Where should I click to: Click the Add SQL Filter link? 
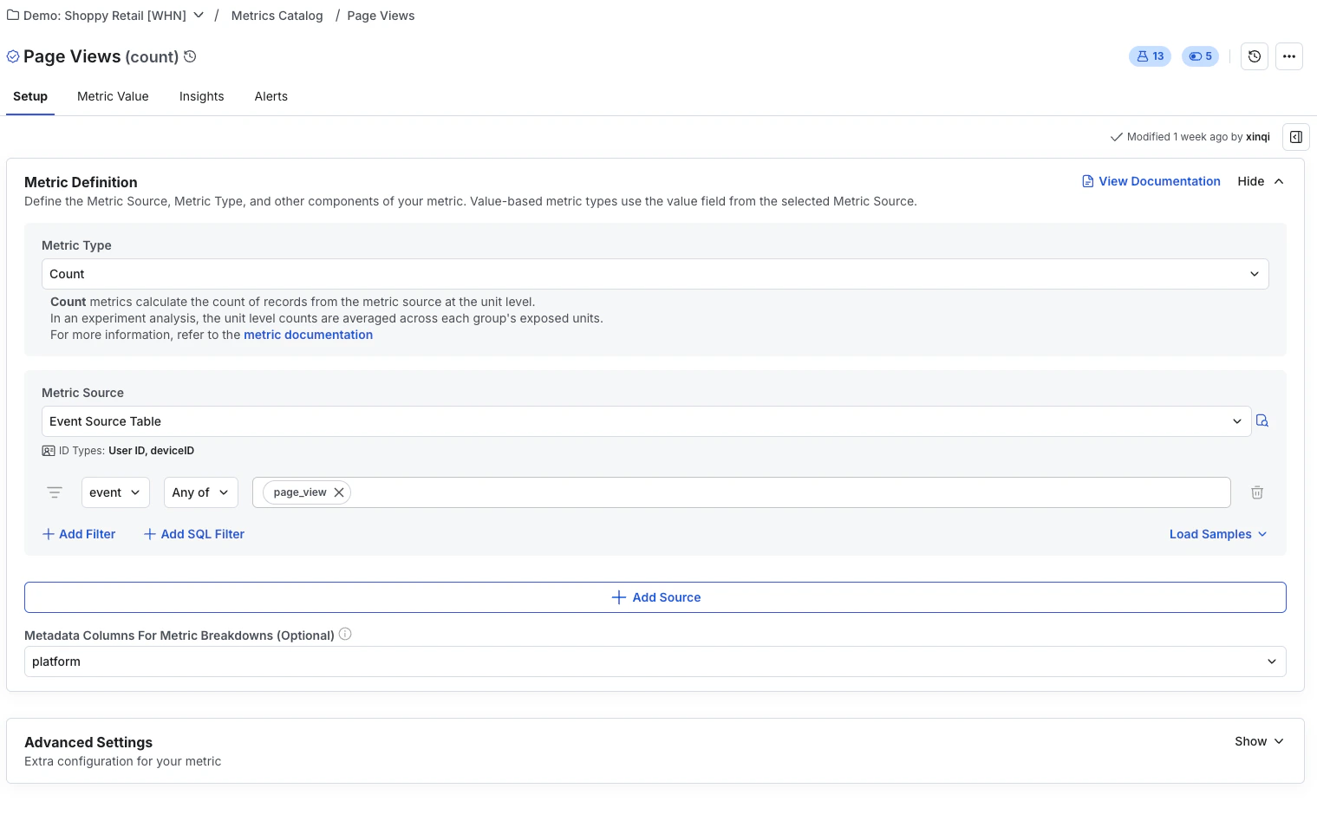(193, 534)
